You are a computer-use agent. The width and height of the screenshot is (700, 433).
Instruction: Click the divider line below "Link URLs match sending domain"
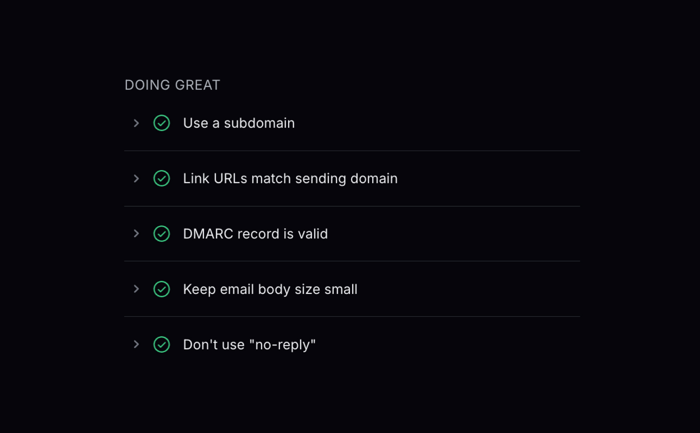352,206
